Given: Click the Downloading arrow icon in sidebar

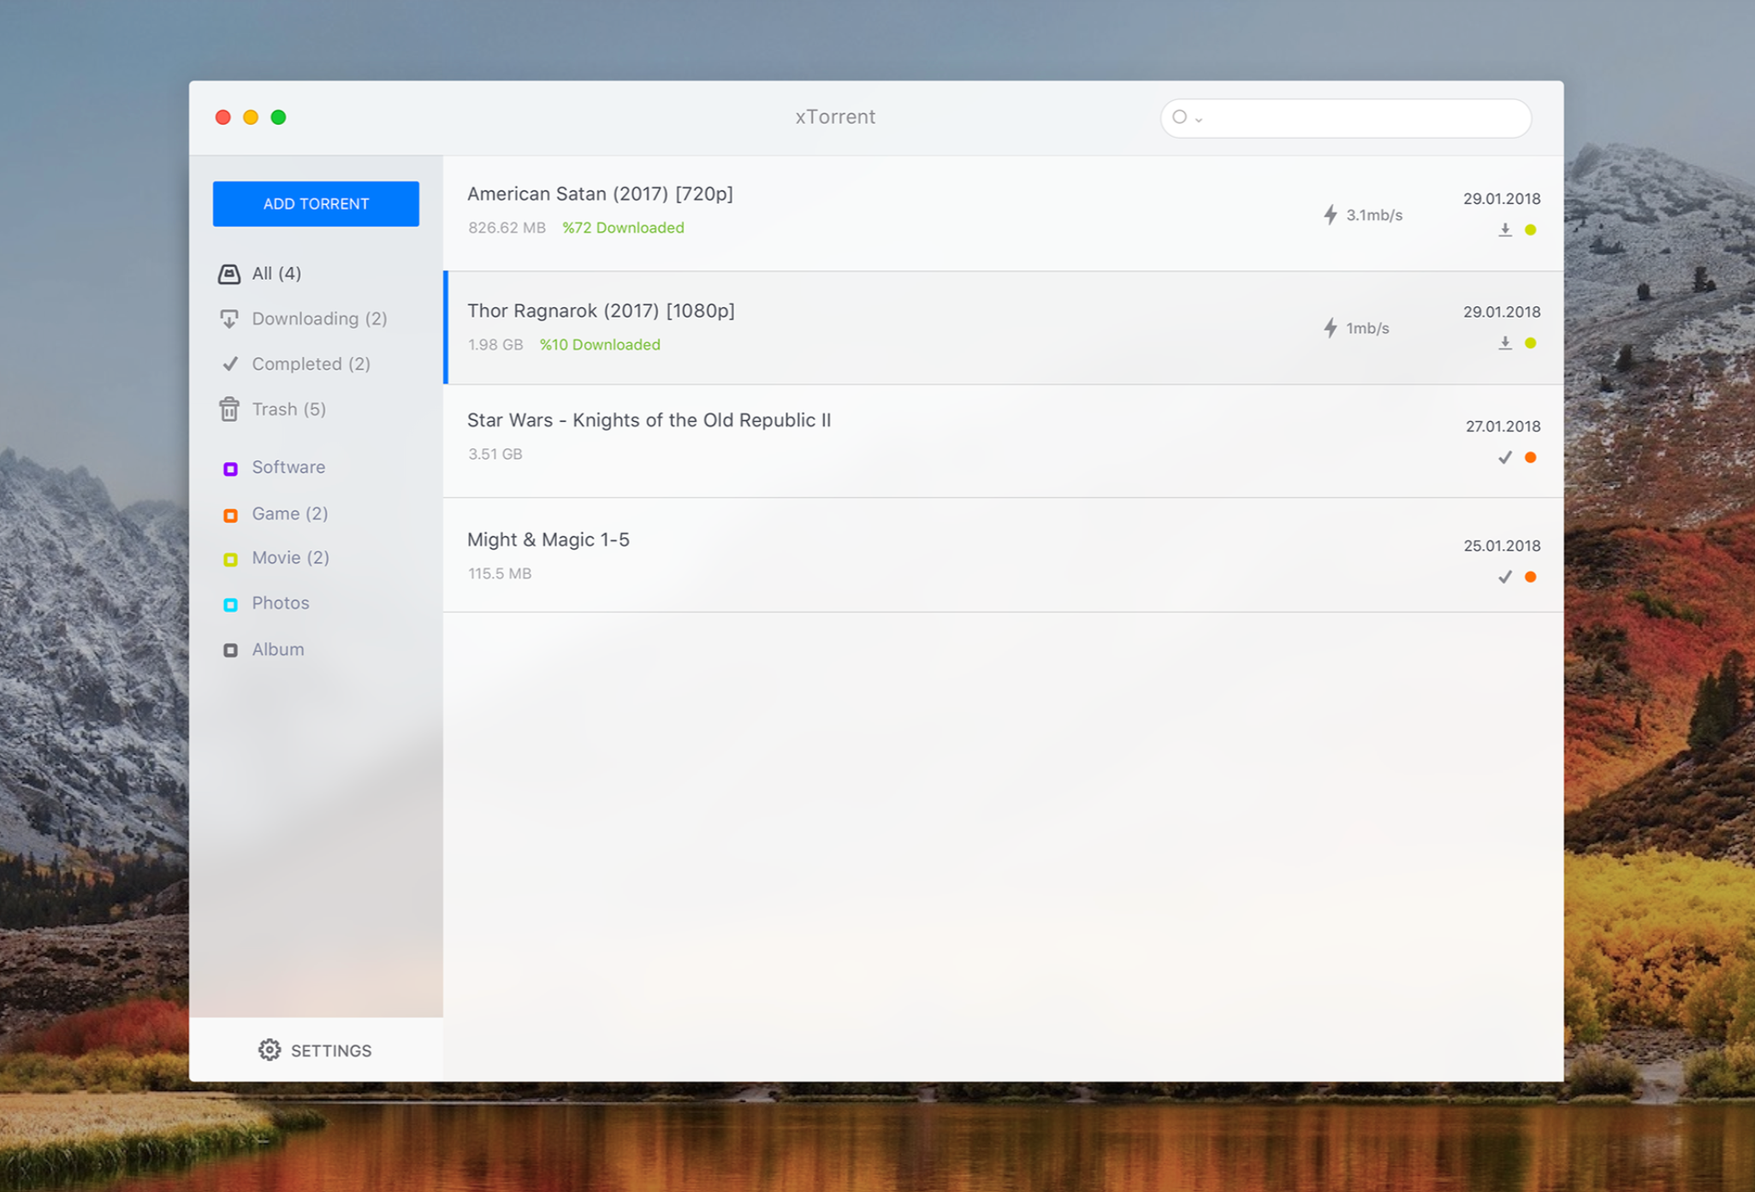Looking at the screenshot, I should pyautogui.click(x=229, y=319).
